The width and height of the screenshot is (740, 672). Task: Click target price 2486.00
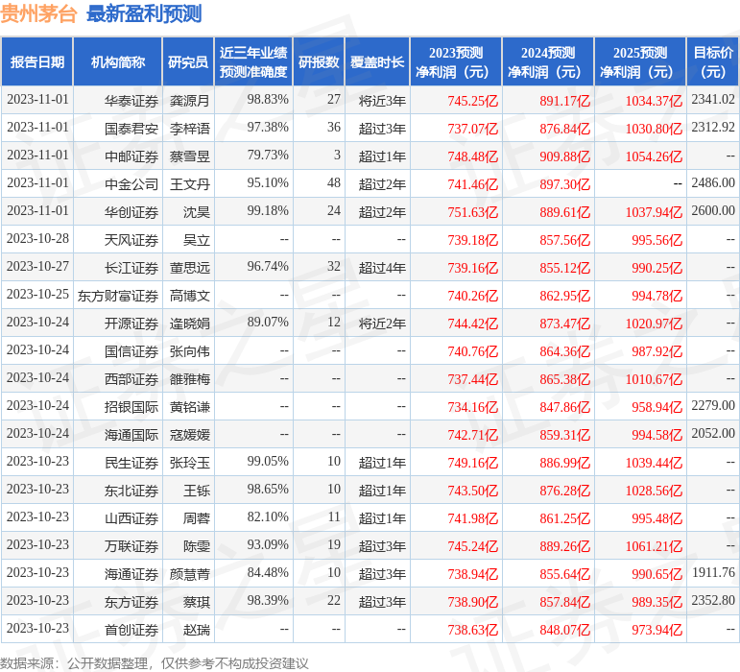click(713, 183)
